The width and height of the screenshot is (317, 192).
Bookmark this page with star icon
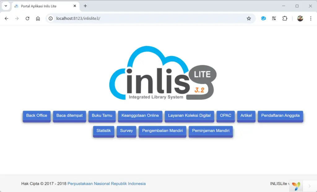tap(249, 19)
